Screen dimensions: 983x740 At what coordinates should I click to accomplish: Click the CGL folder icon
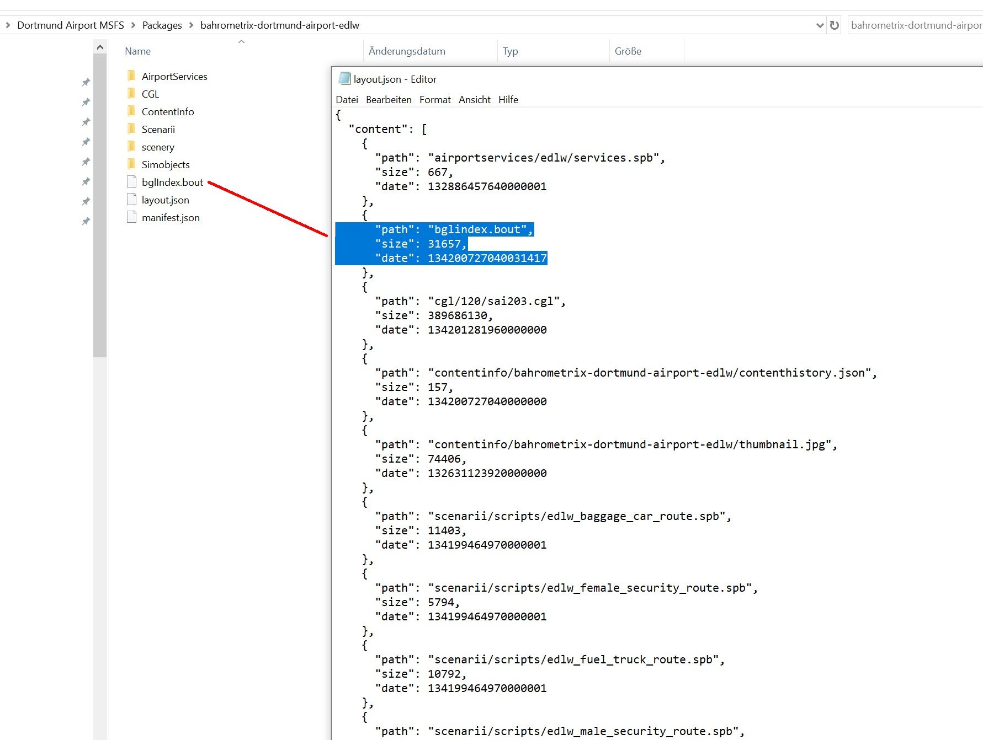(131, 94)
